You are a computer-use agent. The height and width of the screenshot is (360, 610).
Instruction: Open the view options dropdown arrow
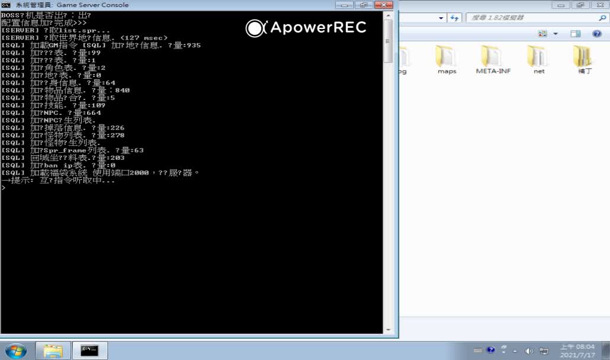pyautogui.click(x=556, y=34)
